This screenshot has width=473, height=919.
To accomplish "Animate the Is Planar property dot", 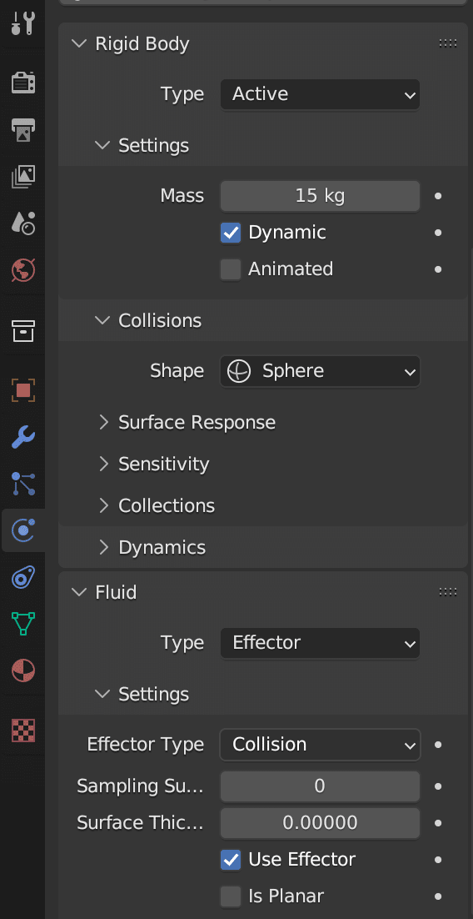I will (438, 896).
